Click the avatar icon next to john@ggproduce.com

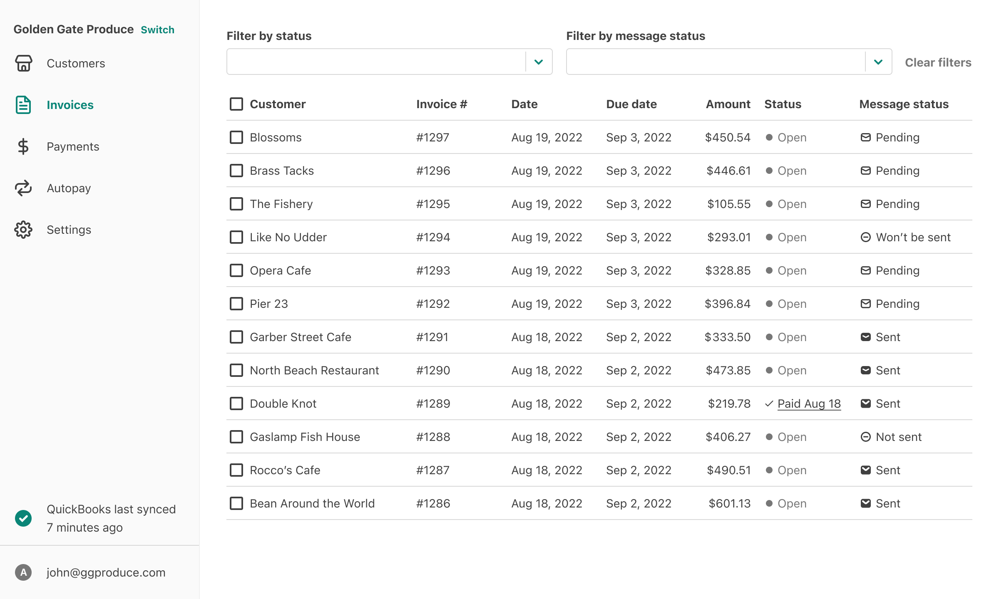(x=24, y=572)
